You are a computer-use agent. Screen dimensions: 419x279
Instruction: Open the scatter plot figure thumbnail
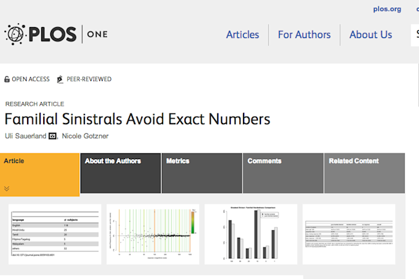pos(153,234)
